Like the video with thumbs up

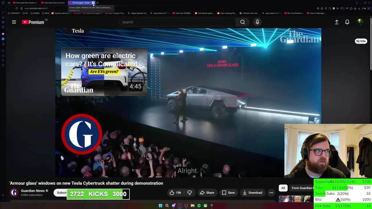click(176, 193)
